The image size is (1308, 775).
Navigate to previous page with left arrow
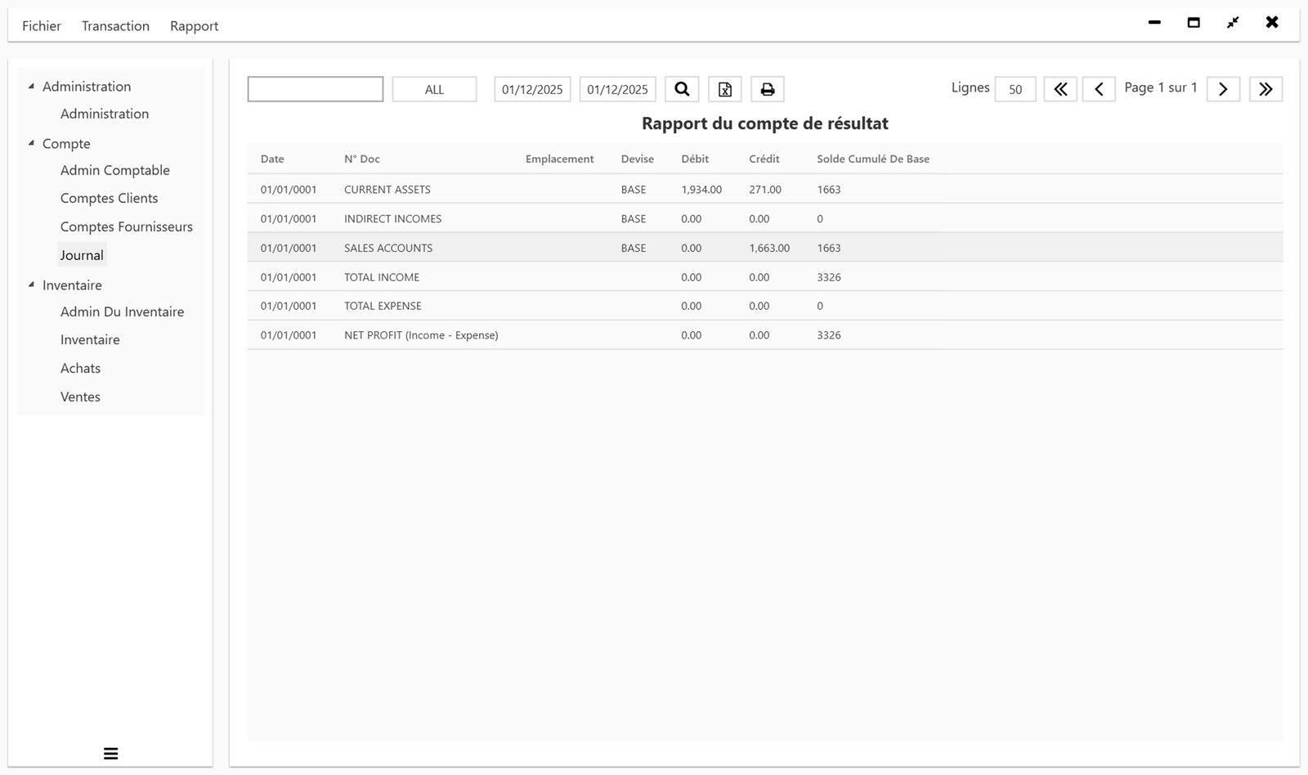point(1099,88)
